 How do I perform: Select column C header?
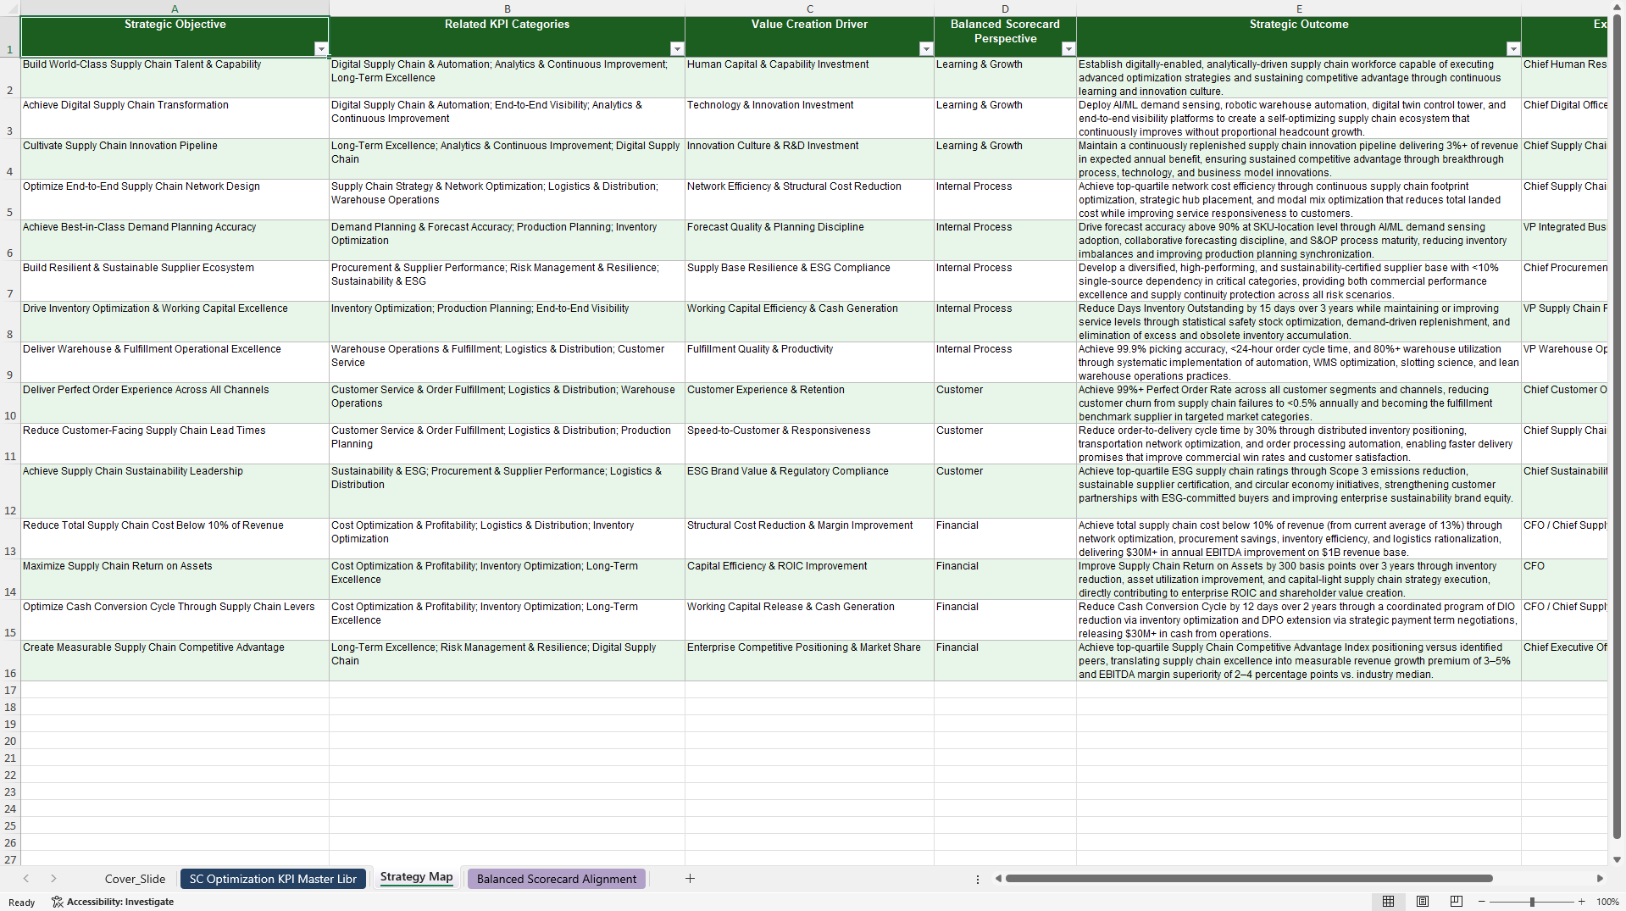(x=809, y=8)
